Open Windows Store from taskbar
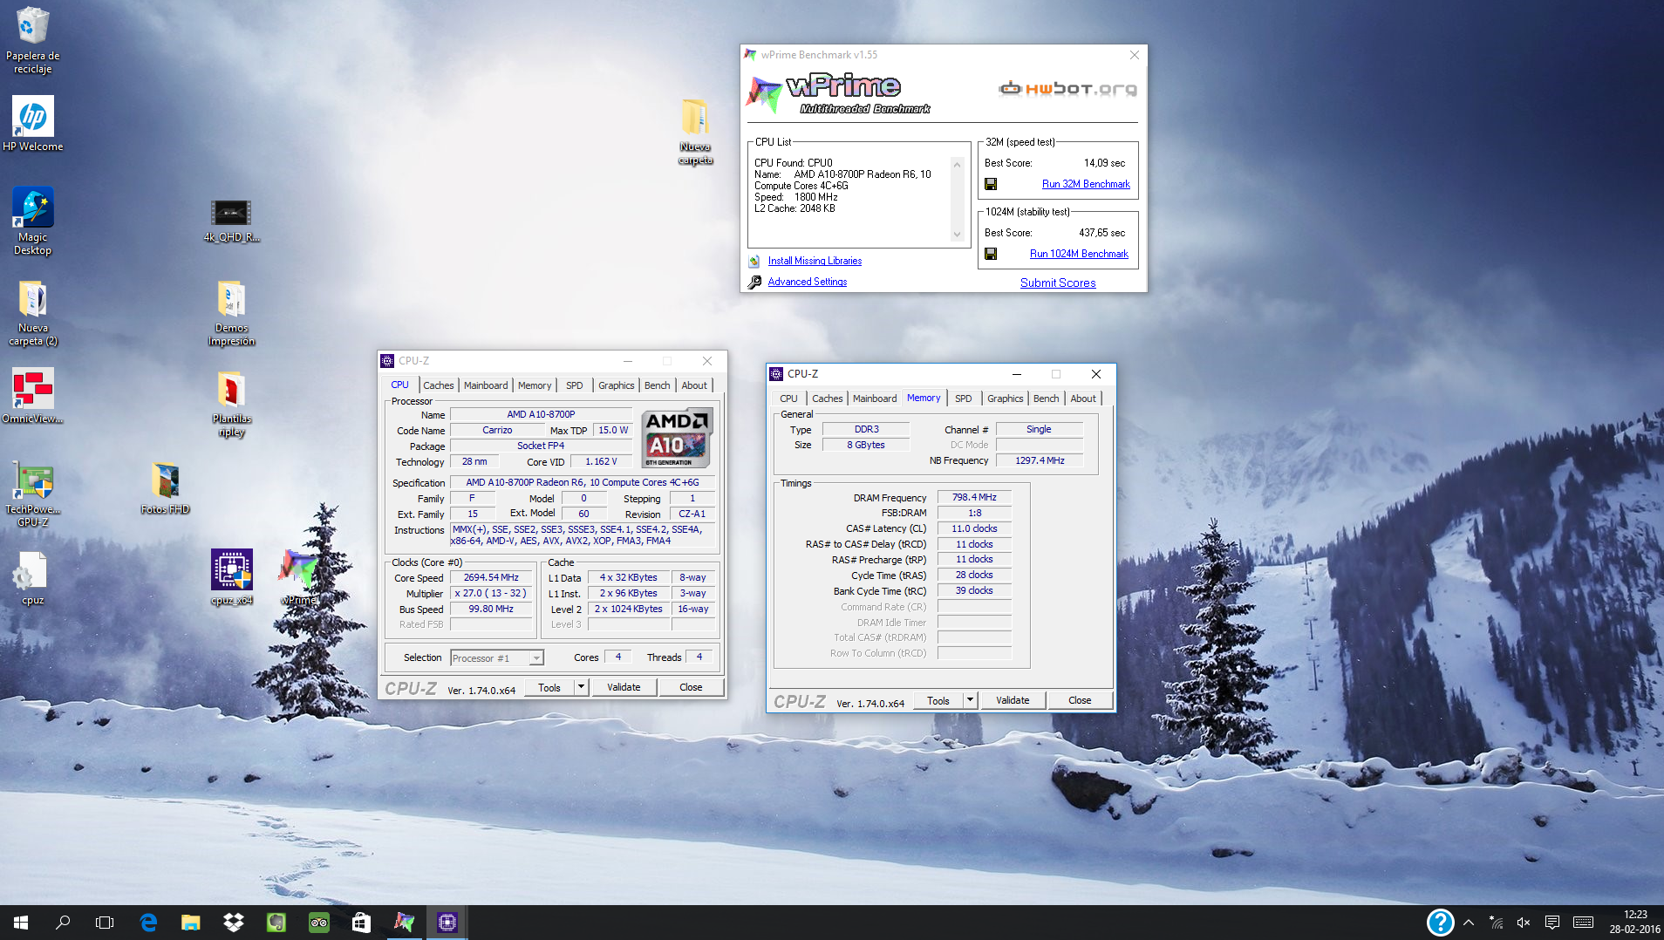1664x940 pixels. click(x=361, y=923)
